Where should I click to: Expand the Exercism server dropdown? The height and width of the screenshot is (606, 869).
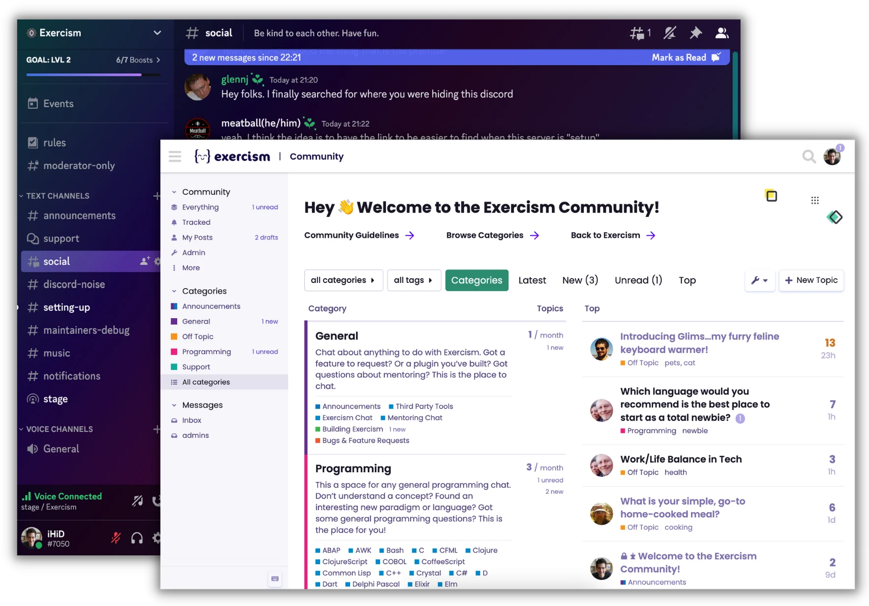click(157, 33)
